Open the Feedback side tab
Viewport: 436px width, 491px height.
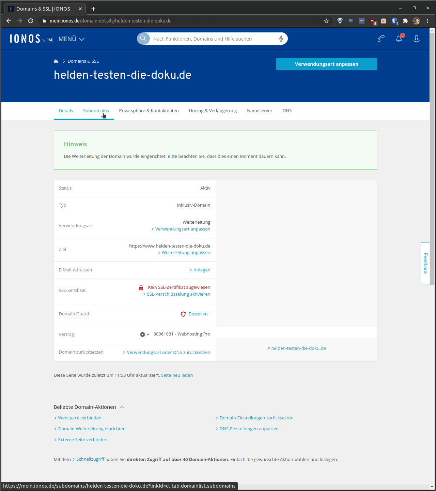coord(425,263)
